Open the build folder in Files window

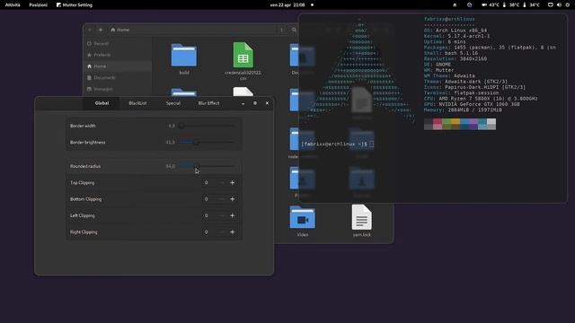184,59
